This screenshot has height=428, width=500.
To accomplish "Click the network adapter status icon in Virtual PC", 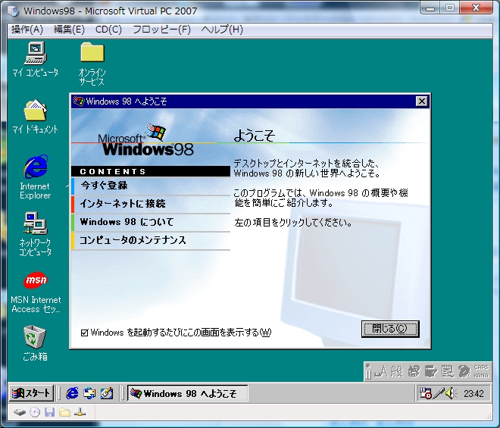I will pos(80,412).
